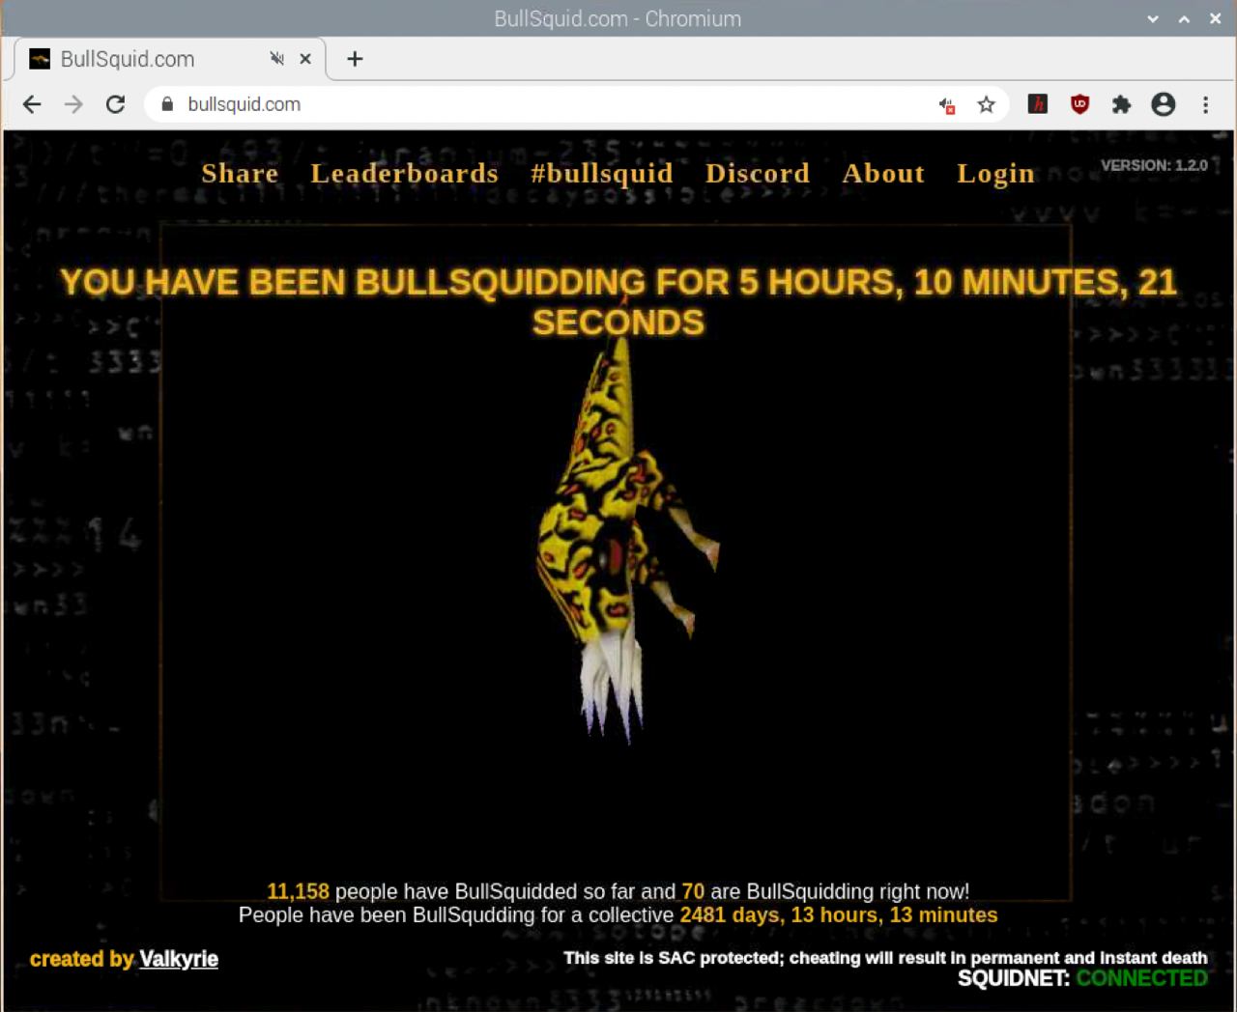Click the Login link
The image size is (1237, 1012).
pos(995,175)
